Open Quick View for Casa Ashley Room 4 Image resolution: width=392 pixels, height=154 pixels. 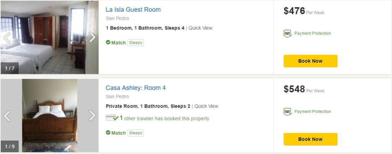click(x=206, y=106)
